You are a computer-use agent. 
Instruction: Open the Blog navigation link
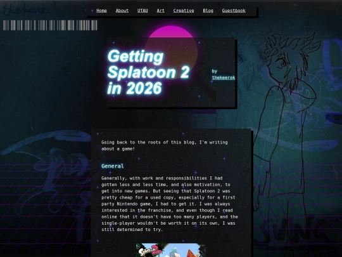(x=208, y=11)
